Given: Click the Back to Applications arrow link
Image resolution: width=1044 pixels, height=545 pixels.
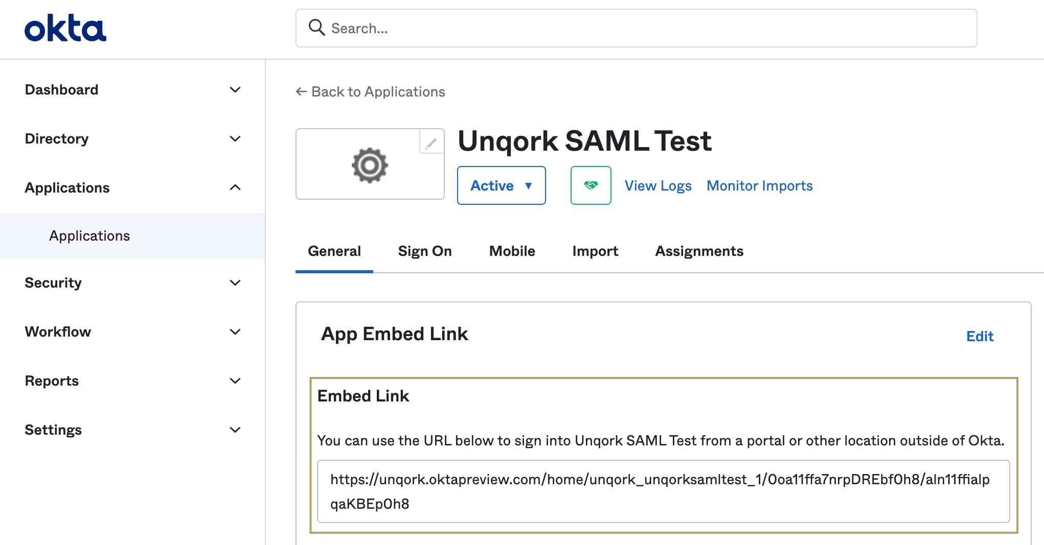Looking at the screenshot, I should tap(370, 91).
